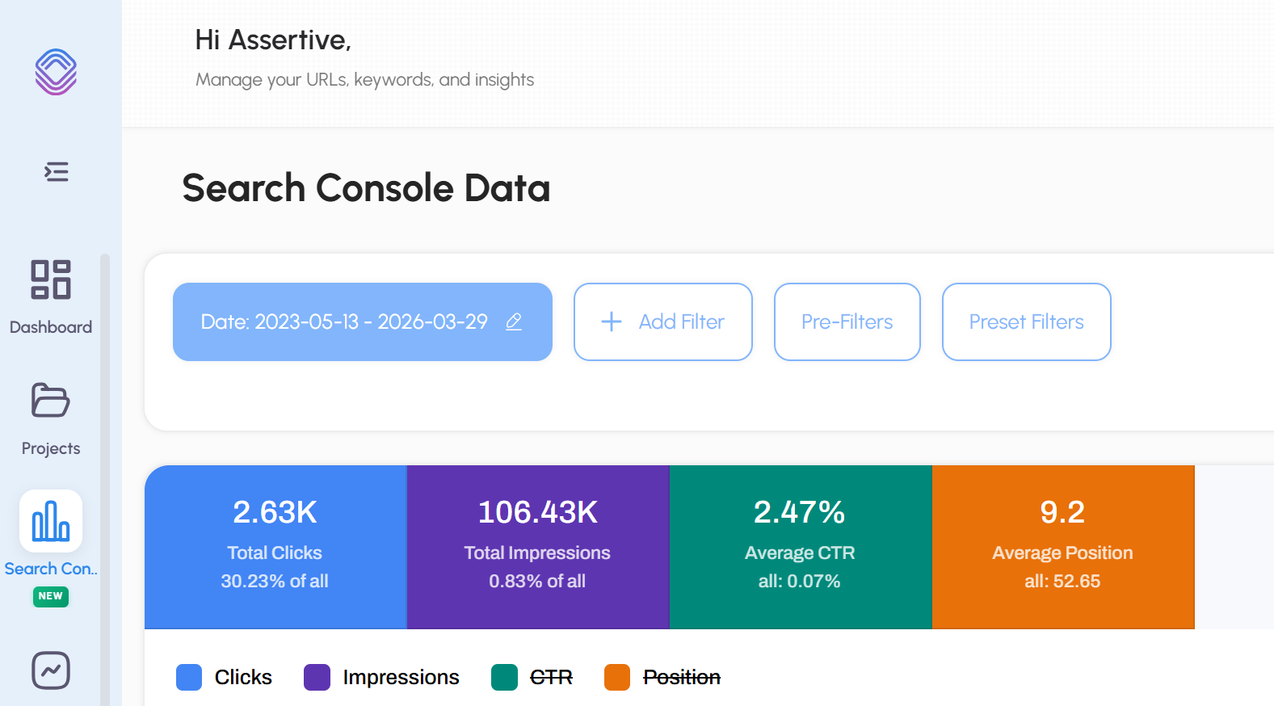The height and width of the screenshot is (706, 1274).
Task: Click the plus icon in Add Filter
Action: [x=612, y=321]
